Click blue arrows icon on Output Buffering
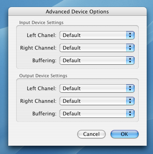 (x=130, y=113)
